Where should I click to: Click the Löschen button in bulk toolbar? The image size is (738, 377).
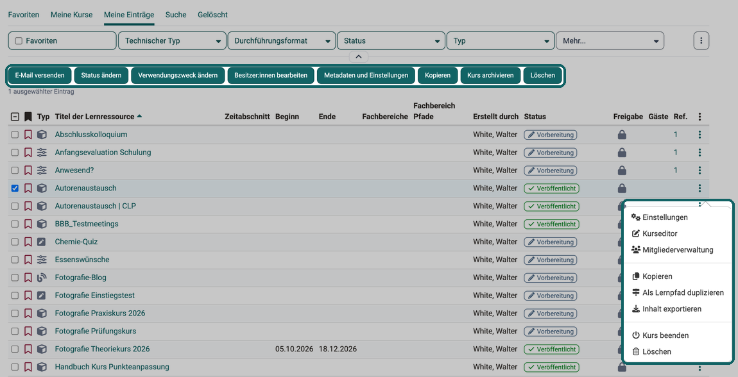pyautogui.click(x=543, y=75)
